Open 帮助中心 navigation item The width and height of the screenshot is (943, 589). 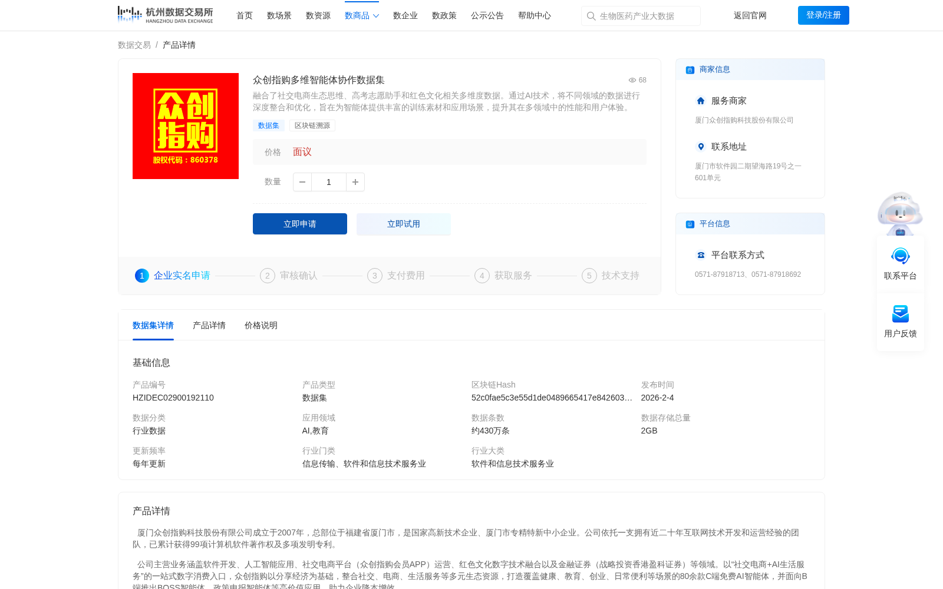tap(535, 15)
